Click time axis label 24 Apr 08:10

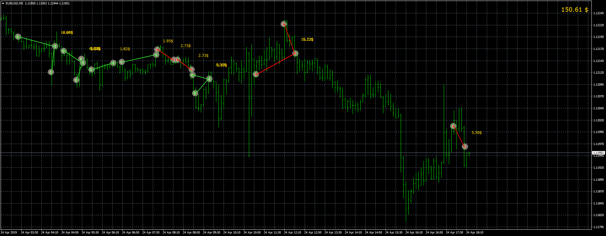pos(171,233)
